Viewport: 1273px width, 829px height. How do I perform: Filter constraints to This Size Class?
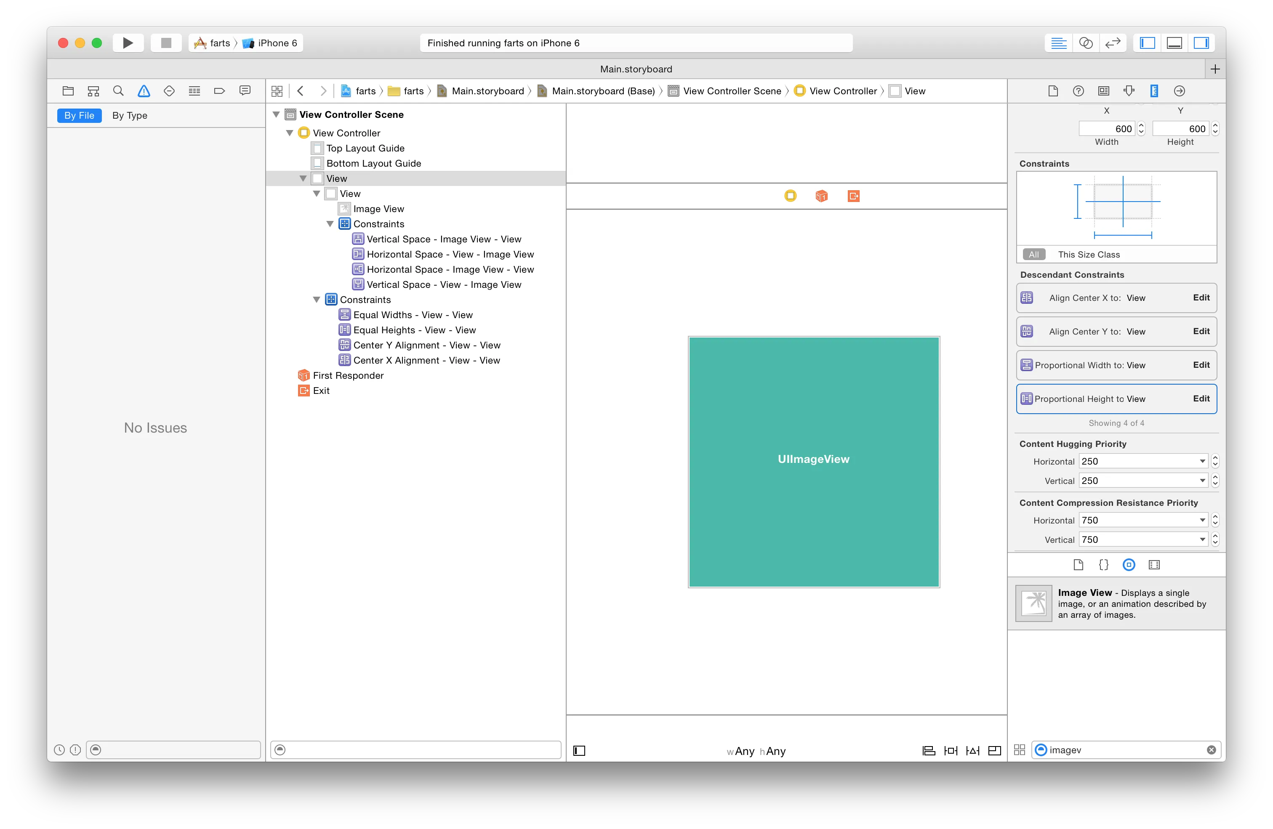(x=1089, y=255)
